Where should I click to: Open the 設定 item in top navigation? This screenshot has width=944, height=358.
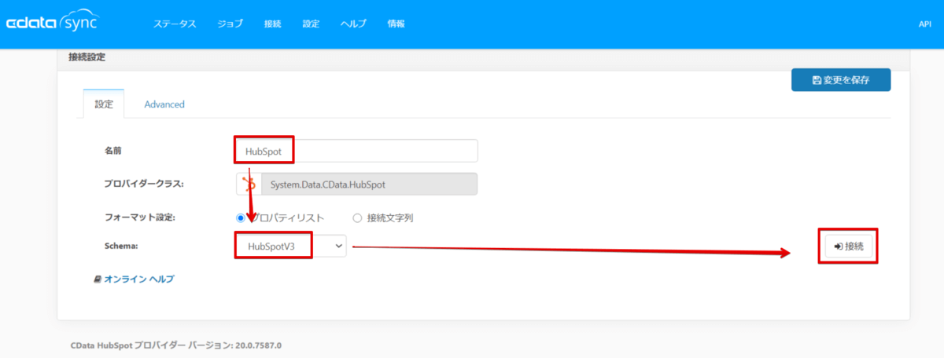pyautogui.click(x=311, y=24)
